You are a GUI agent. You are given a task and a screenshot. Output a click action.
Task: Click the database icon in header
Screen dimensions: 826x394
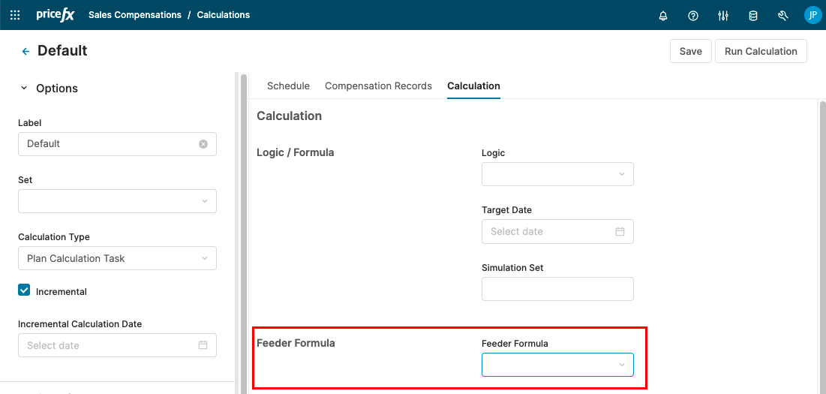coord(753,15)
